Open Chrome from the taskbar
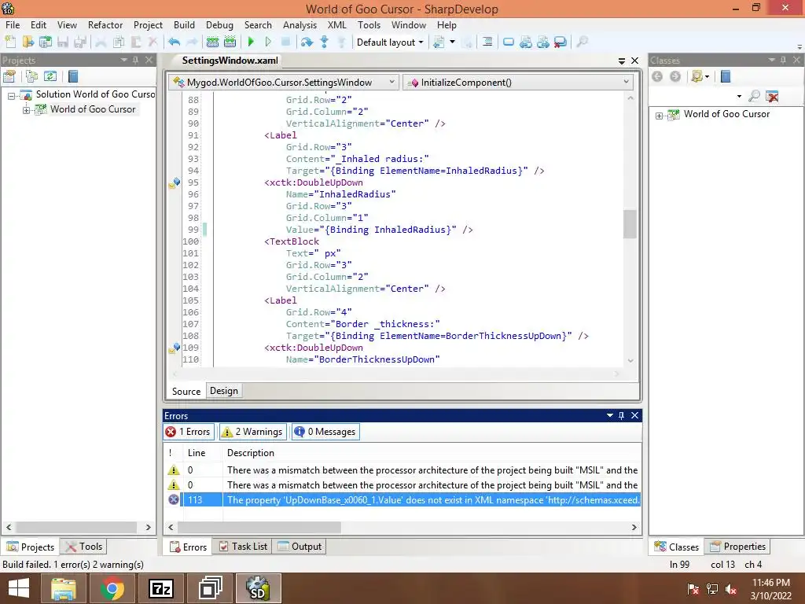Viewport: 805px width, 604px height. pos(112,588)
